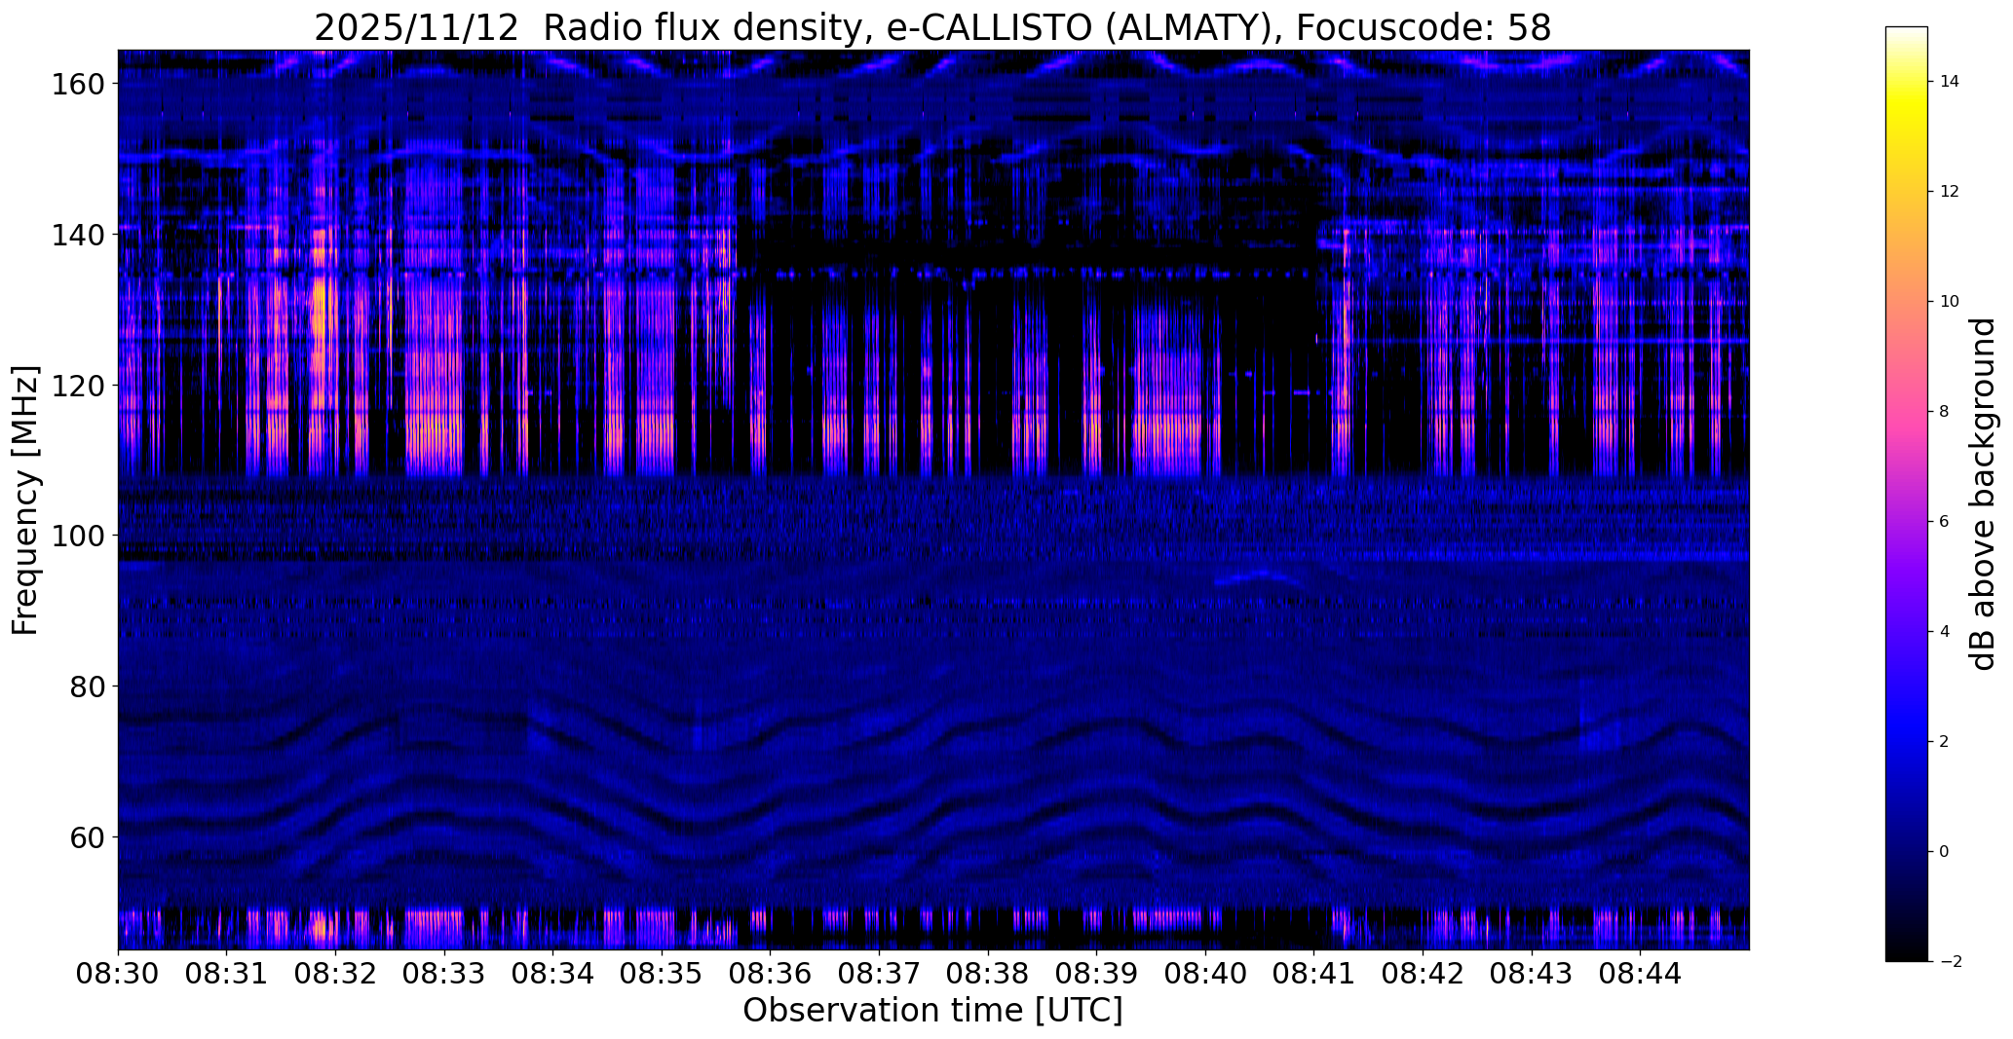Click the 08:40 time tick label
Image resolution: width=2013 pixels, height=1039 pixels.
click(1205, 975)
